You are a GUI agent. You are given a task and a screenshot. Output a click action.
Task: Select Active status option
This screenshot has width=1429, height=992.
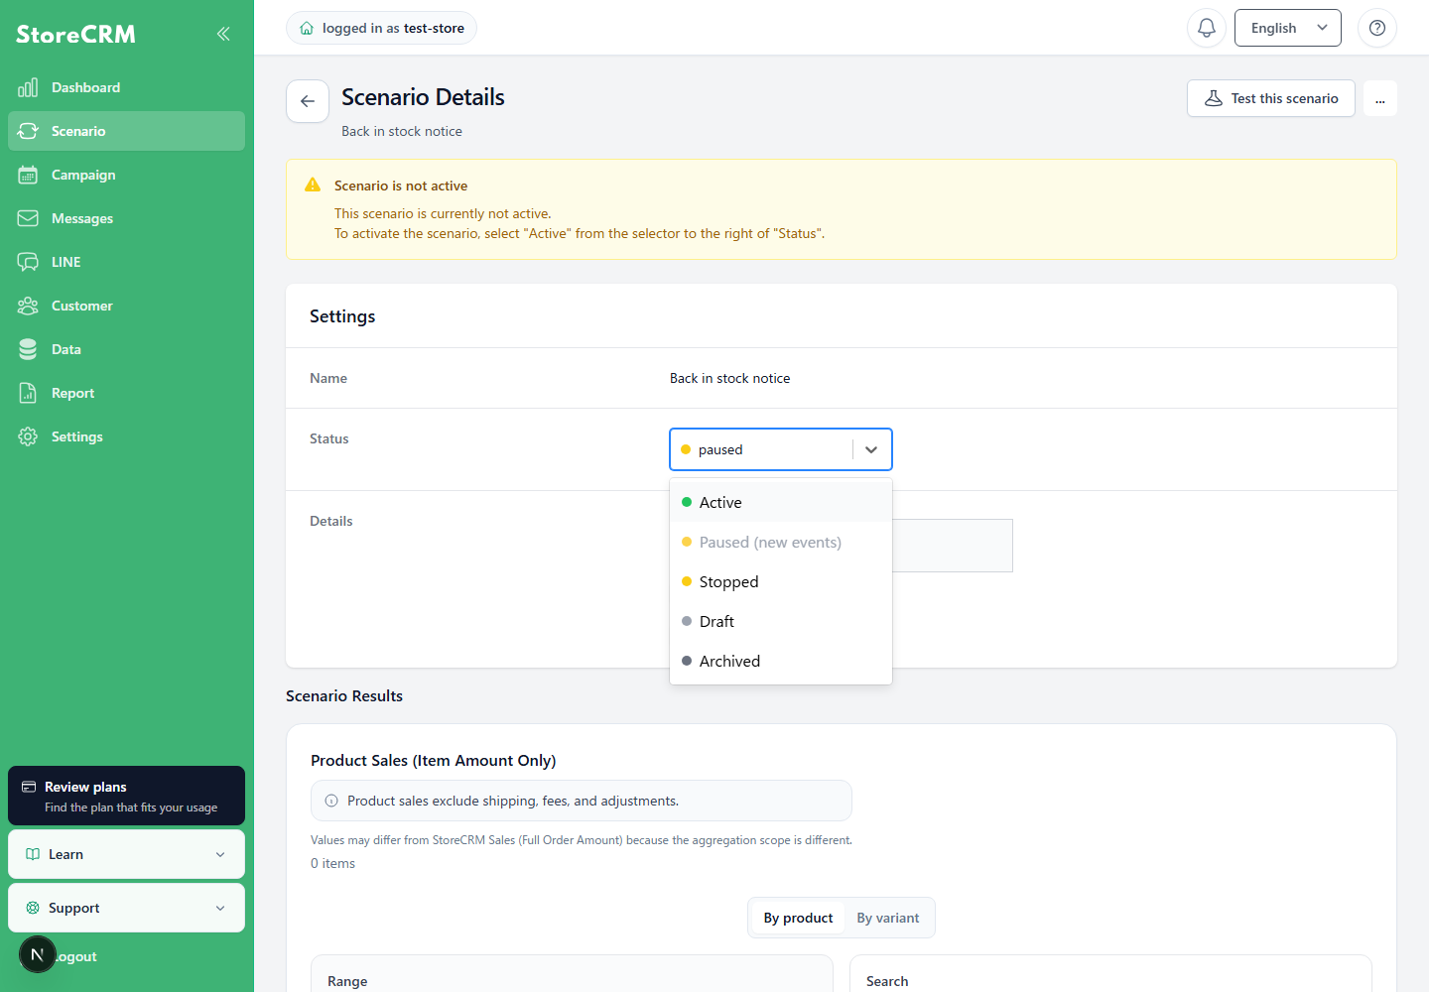coord(781,502)
